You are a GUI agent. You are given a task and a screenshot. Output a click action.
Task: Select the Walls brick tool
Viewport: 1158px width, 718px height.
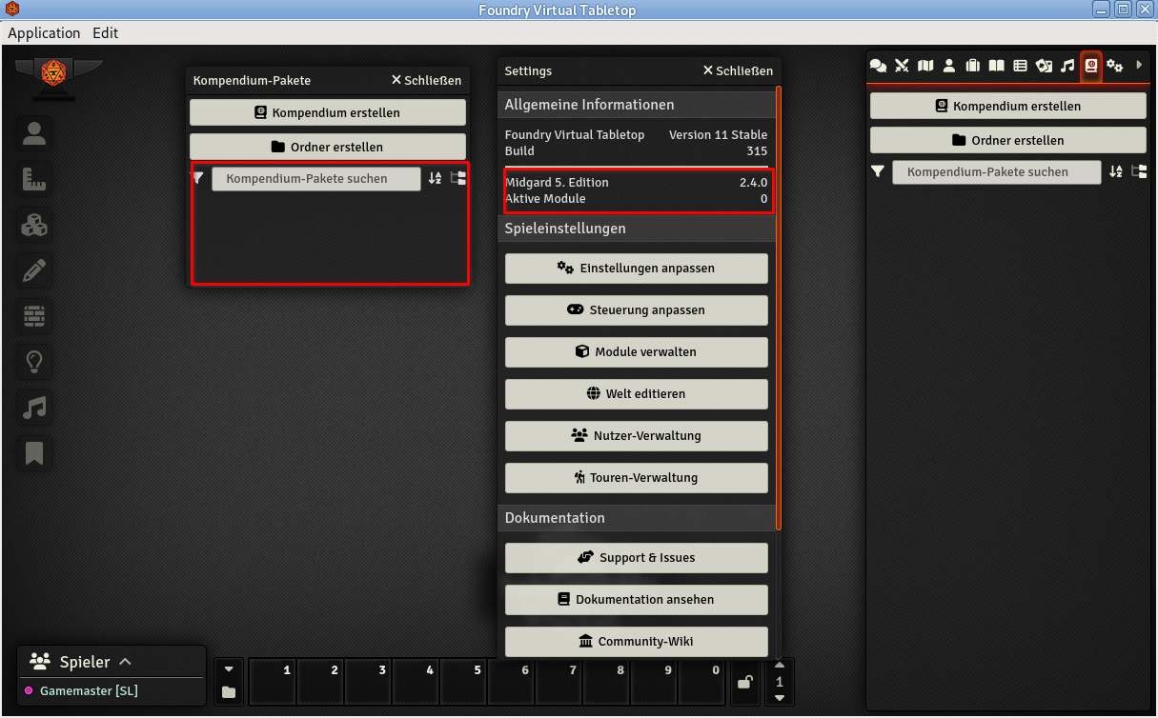tap(34, 316)
